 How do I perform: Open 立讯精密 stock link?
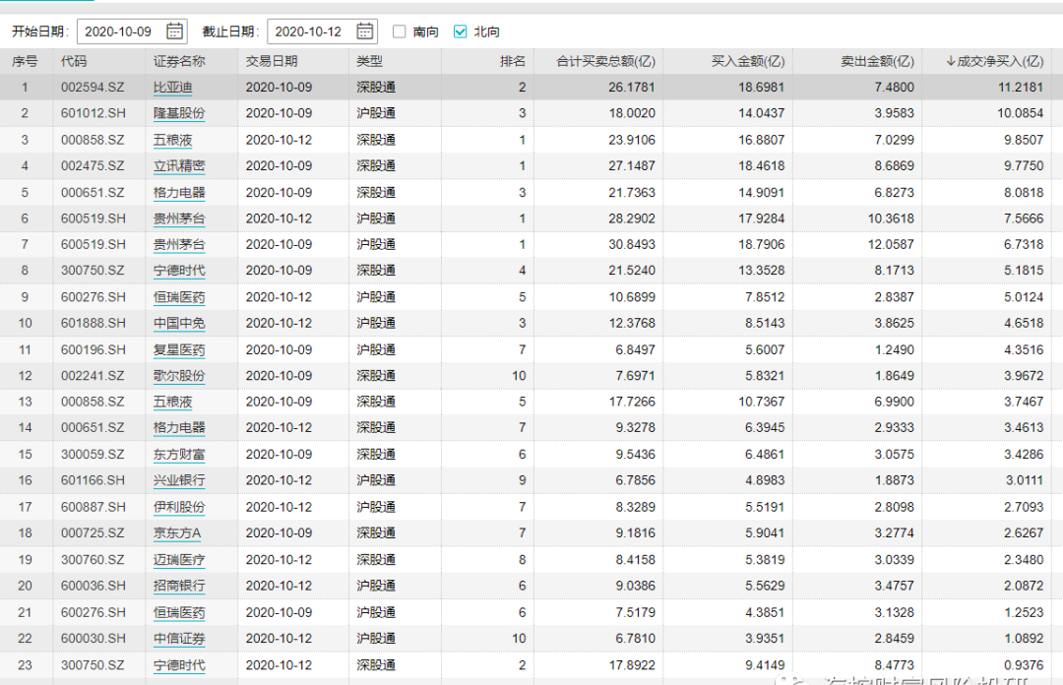(x=179, y=166)
